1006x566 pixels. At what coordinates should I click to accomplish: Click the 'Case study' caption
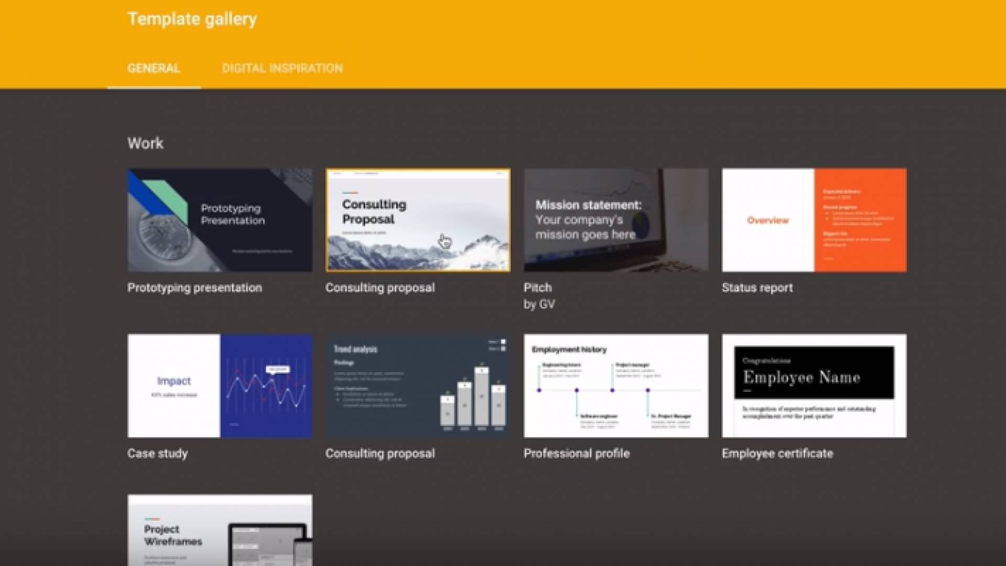click(x=157, y=453)
